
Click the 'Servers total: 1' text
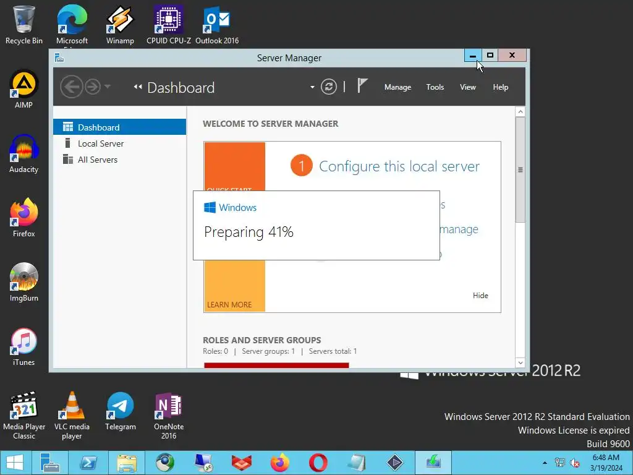click(333, 351)
